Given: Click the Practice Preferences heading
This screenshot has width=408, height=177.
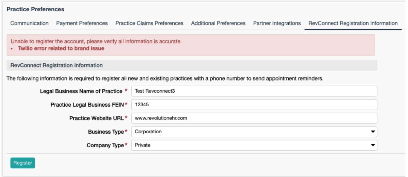Looking at the screenshot, I should [35, 9].
